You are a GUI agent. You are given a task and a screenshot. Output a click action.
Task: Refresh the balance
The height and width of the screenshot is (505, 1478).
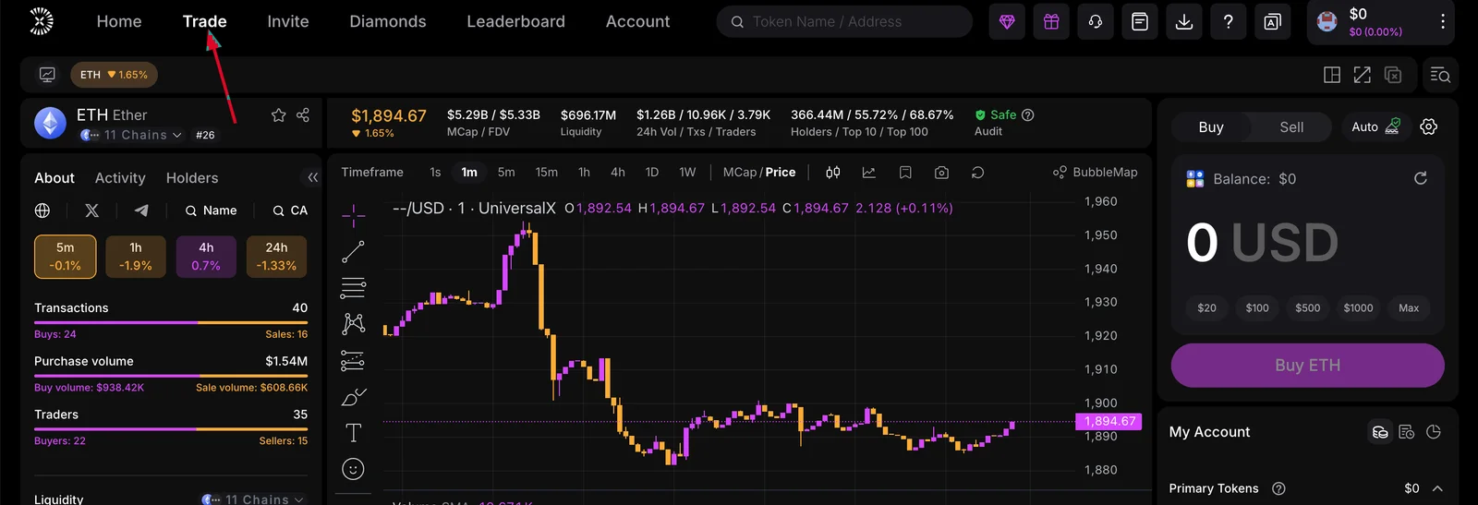click(1421, 178)
